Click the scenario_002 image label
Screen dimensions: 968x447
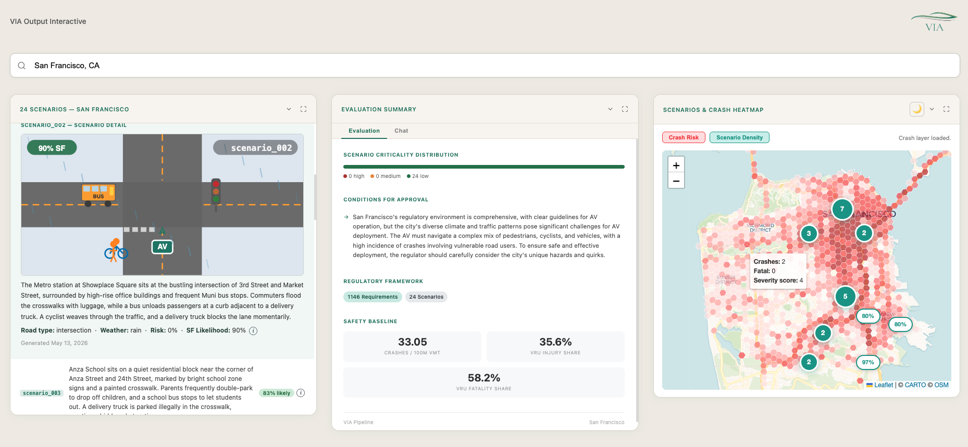pyautogui.click(x=255, y=148)
